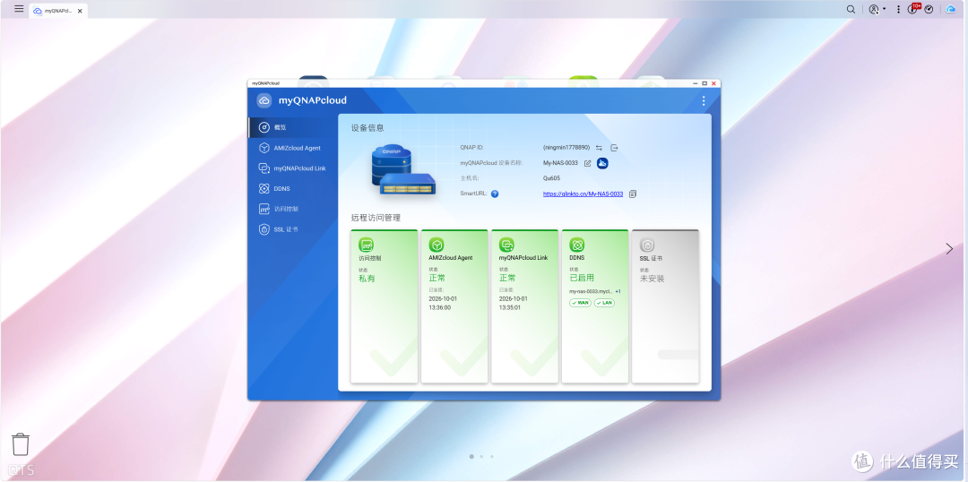
Task: Open the QTS main hamburger menu
Action: coord(19,9)
